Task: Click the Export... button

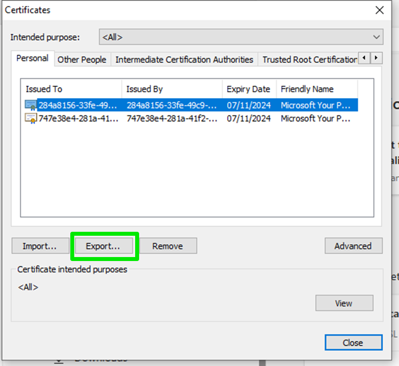Action: [104, 246]
